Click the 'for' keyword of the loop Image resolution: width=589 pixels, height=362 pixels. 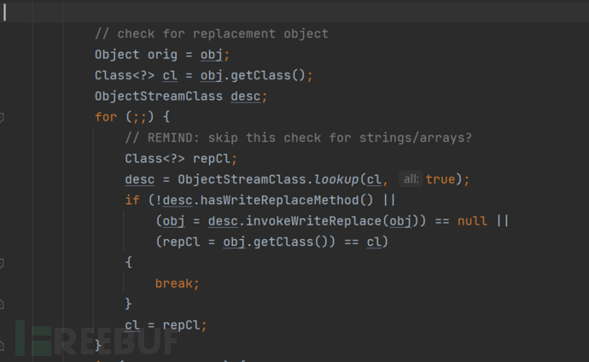point(106,117)
